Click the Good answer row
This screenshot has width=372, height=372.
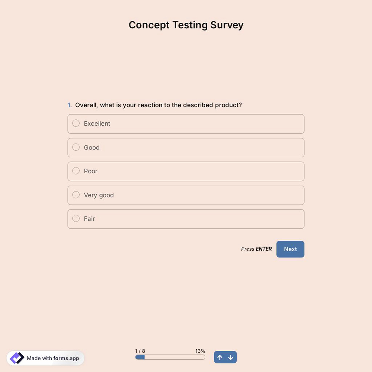point(186,147)
